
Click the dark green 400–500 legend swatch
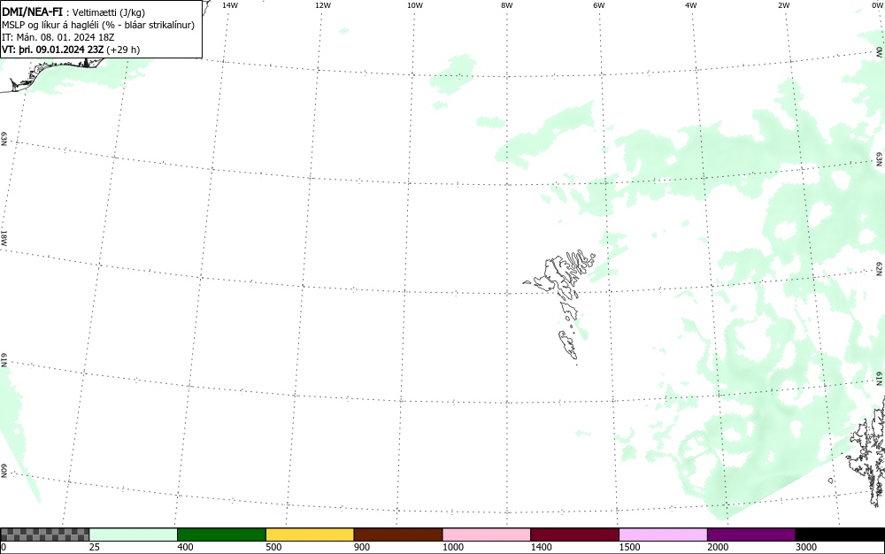[x=221, y=535]
